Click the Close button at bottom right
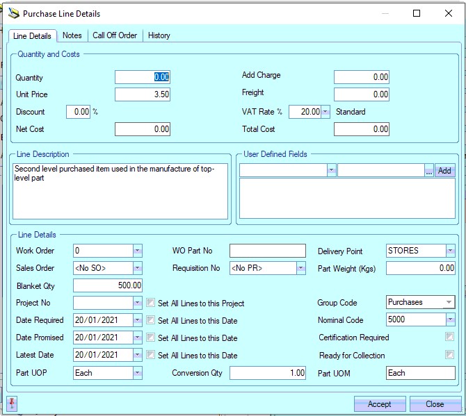 [435, 404]
